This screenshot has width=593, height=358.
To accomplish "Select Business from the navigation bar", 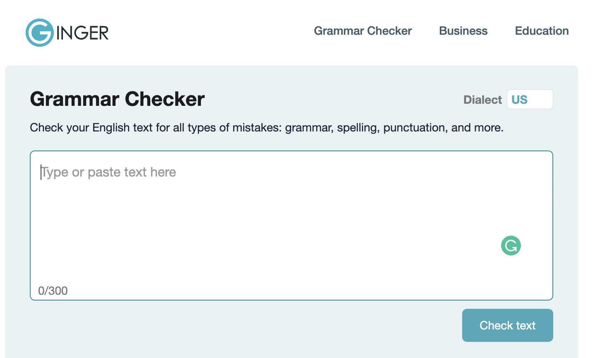I will (463, 31).
